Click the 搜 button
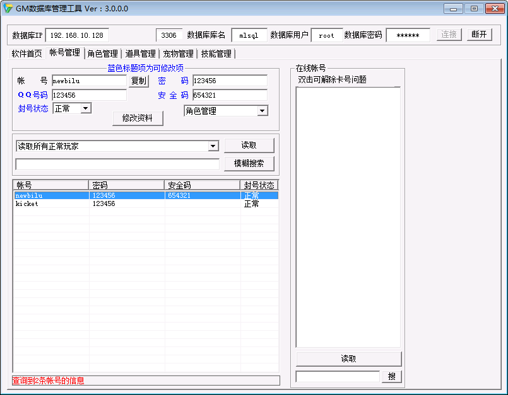 (391, 377)
